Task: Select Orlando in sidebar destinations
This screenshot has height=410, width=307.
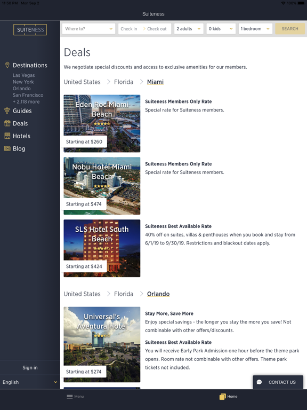Action: 22,89
